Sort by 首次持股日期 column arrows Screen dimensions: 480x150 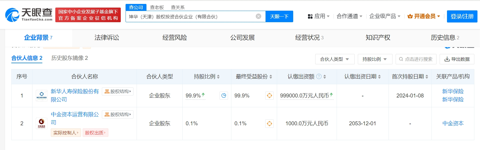427,77
